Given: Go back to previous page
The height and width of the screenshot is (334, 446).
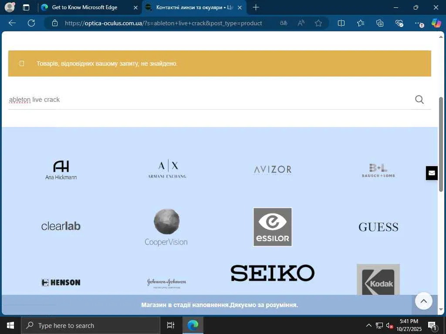Looking at the screenshot, I should tap(12, 23).
